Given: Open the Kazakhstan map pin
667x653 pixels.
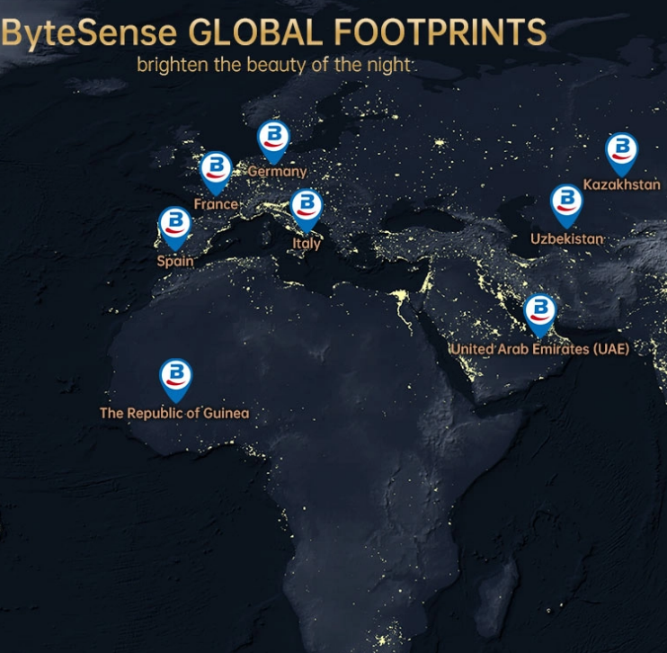Looking at the screenshot, I should pos(621,155).
